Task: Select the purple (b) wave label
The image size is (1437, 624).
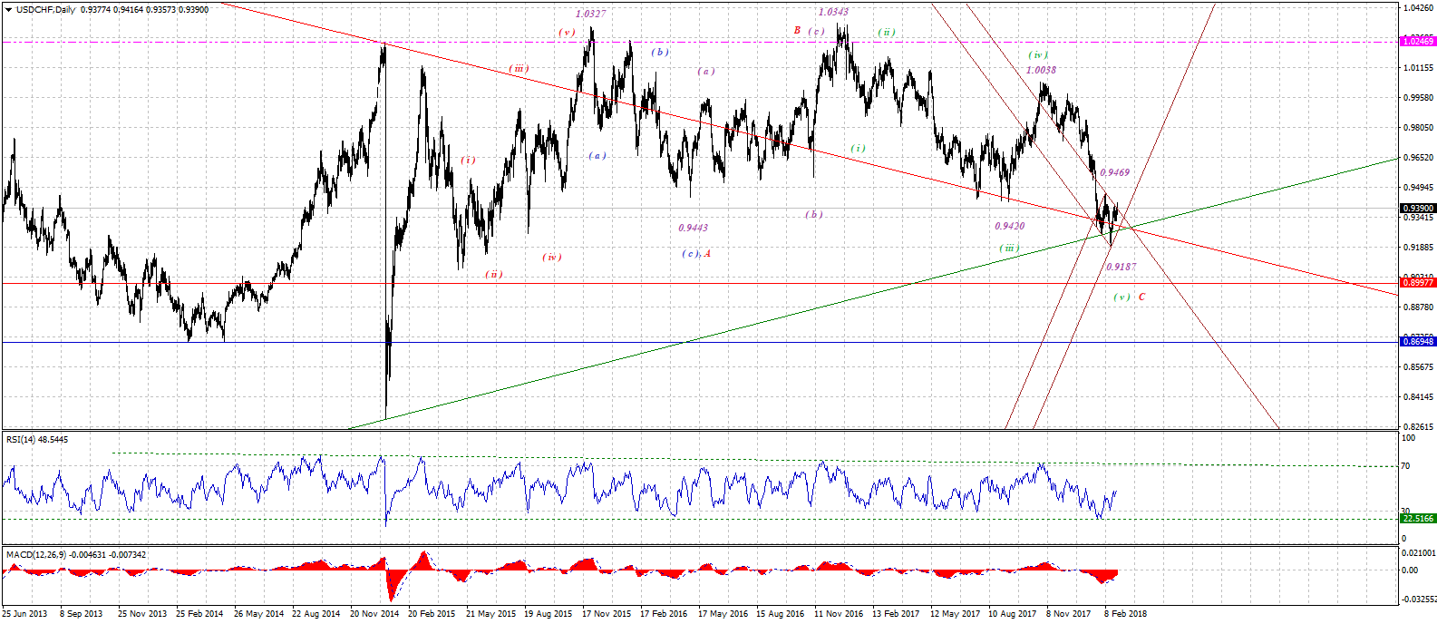Action: coord(814,215)
